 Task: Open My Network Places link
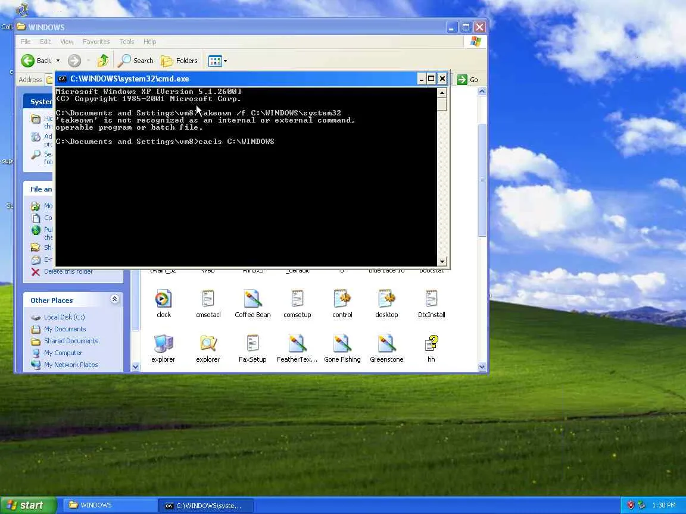71,364
